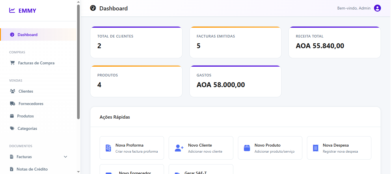Image resolution: width=391 pixels, height=174 pixels.
Task: Click the EMMY chart logo icon
Action: click(x=12, y=10)
